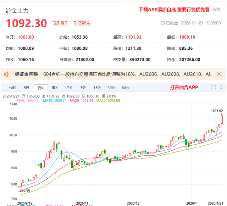Screen dimensions: 227x206
Task: Switch to the 30分 chart tab
Action: [111, 88]
